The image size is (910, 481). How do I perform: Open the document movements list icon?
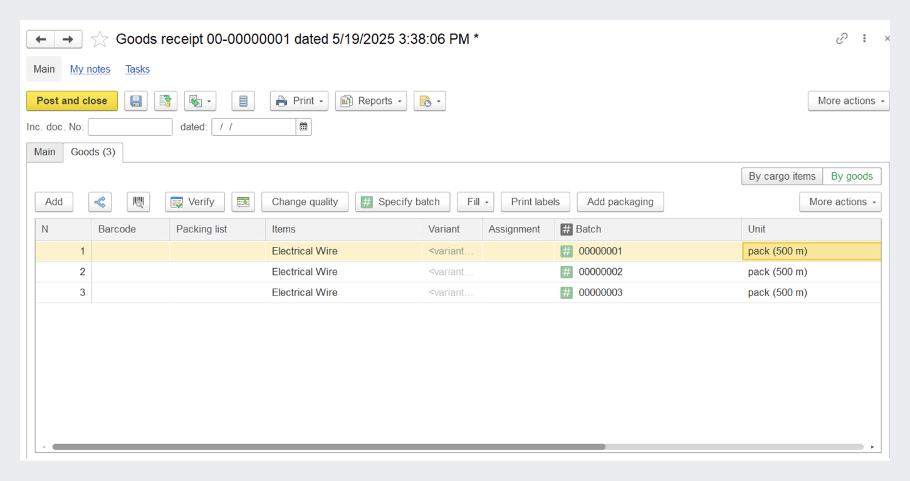pyautogui.click(x=243, y=101)
